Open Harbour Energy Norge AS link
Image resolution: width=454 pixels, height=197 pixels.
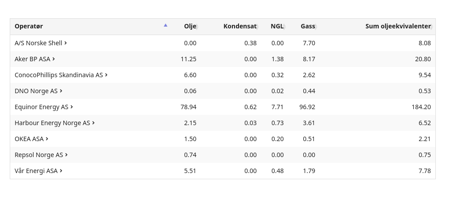[x=52, y=123]
